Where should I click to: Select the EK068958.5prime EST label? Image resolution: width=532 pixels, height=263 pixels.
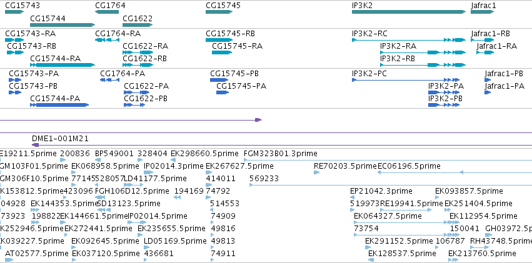[106, 166]
